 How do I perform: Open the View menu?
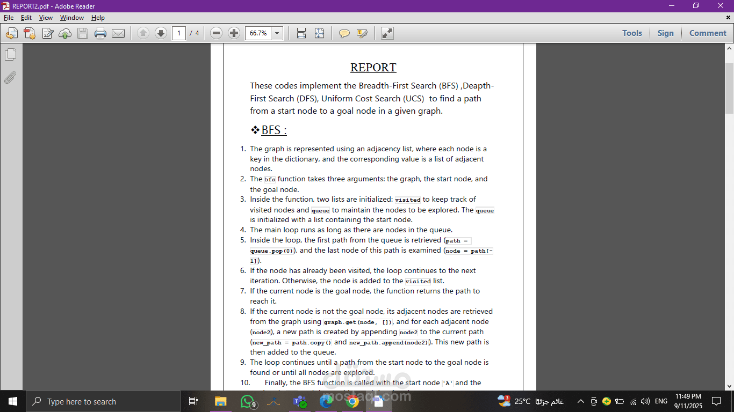(46, 18)
